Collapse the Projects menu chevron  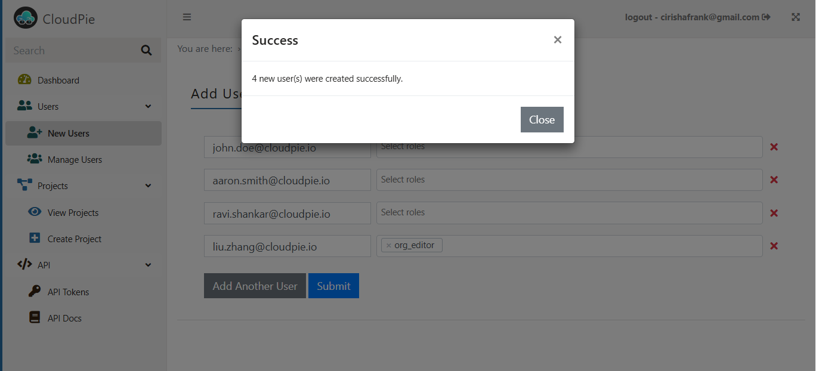coord(148,185)
